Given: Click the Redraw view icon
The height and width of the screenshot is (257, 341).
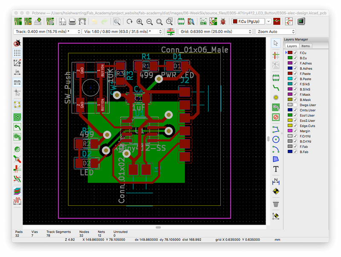Looking at the screenshot, I should tap(129, 21).
